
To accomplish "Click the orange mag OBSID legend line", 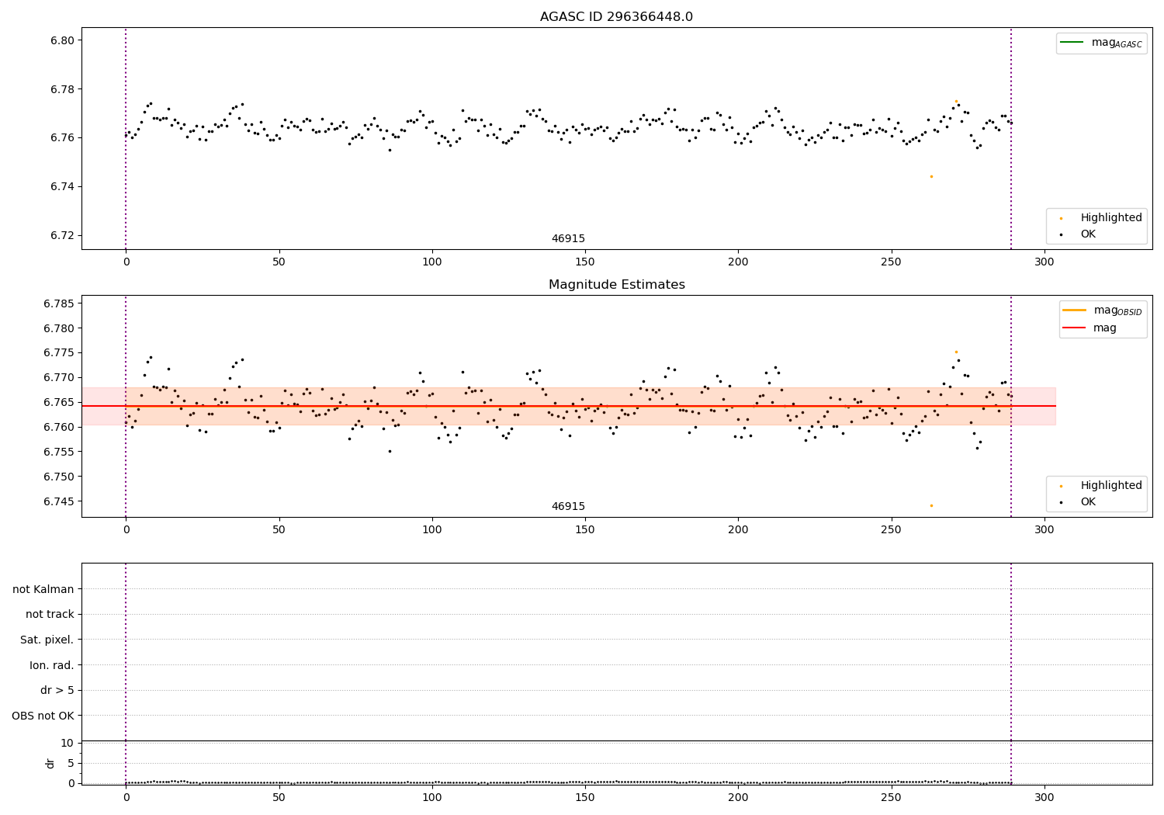I will [x=1074, y=310].
